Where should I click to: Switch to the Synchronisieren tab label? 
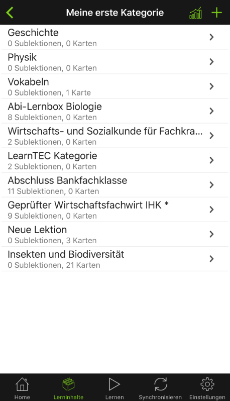[160, 397]
